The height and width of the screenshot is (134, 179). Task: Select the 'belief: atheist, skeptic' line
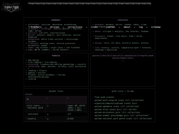(x=54, y=36)
